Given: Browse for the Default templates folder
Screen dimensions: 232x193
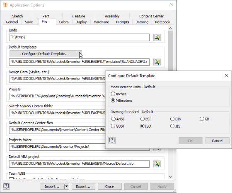Looking at the screenshot, I should click(157, 62).
